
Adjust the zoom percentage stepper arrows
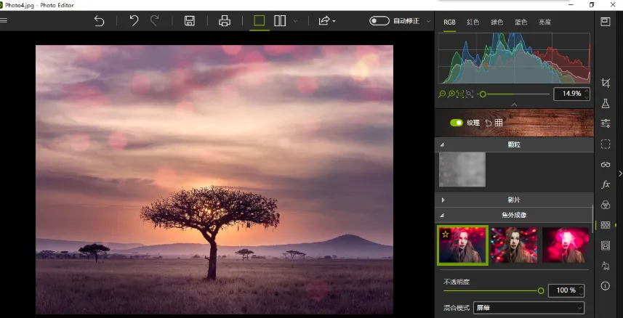[587, 94]
